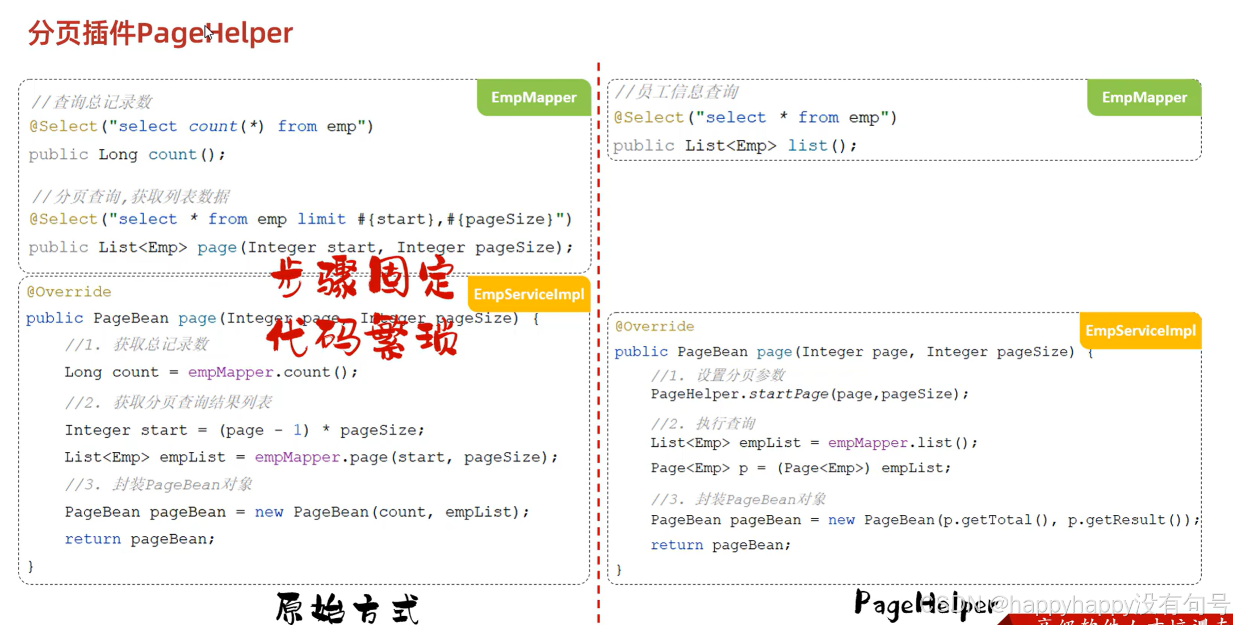Click the public List<Emp> list() declaration
1233x625 pixels.
tap(735, 146)
